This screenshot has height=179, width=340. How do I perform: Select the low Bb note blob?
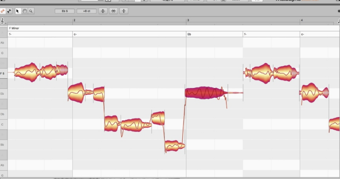tap(174, 146)
